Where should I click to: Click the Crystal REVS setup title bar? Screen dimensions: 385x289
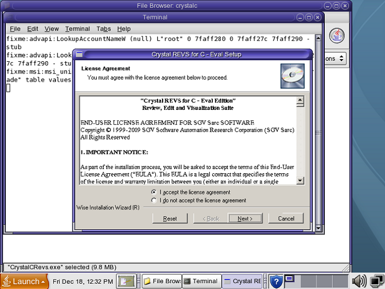tap(196, 54)
